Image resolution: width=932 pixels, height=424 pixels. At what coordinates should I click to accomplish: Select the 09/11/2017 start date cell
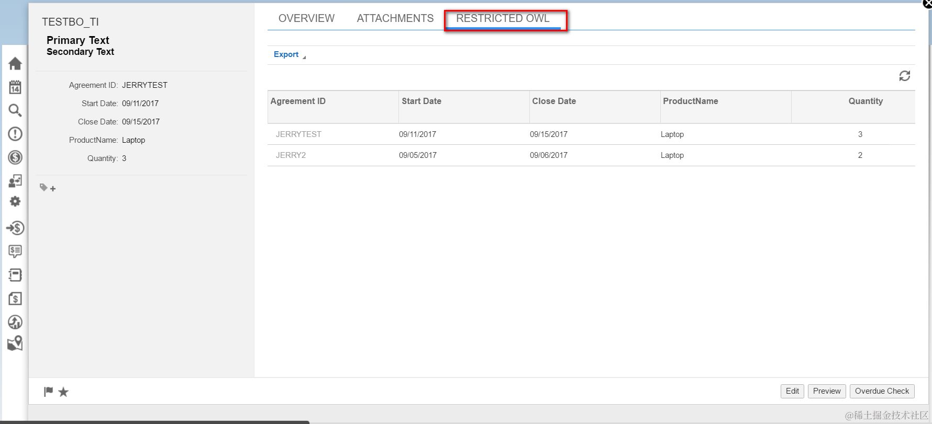tap(417, 134)
